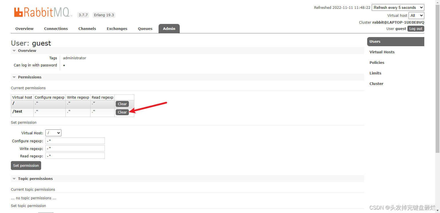Go to the Channels tab
The image size is (440, 213).
87,29
